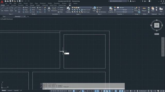This screenshot has height=92, width=165.
Task: Expand the Draw panel dropdown
Action: [11, 14]
